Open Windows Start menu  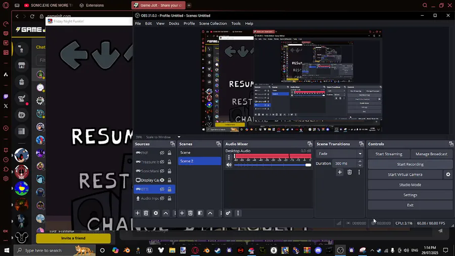[7, 250]
